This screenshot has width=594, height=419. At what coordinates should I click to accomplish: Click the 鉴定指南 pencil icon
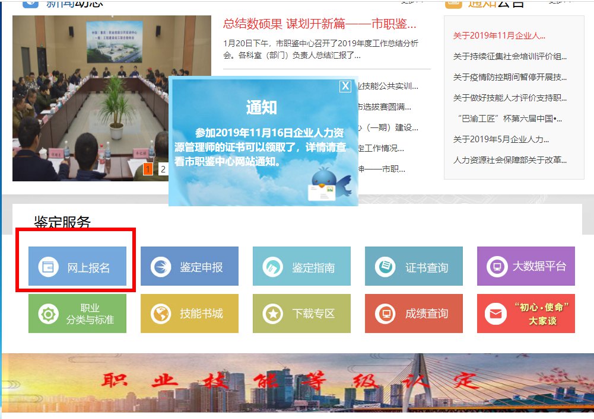click(x=273, y=267)
